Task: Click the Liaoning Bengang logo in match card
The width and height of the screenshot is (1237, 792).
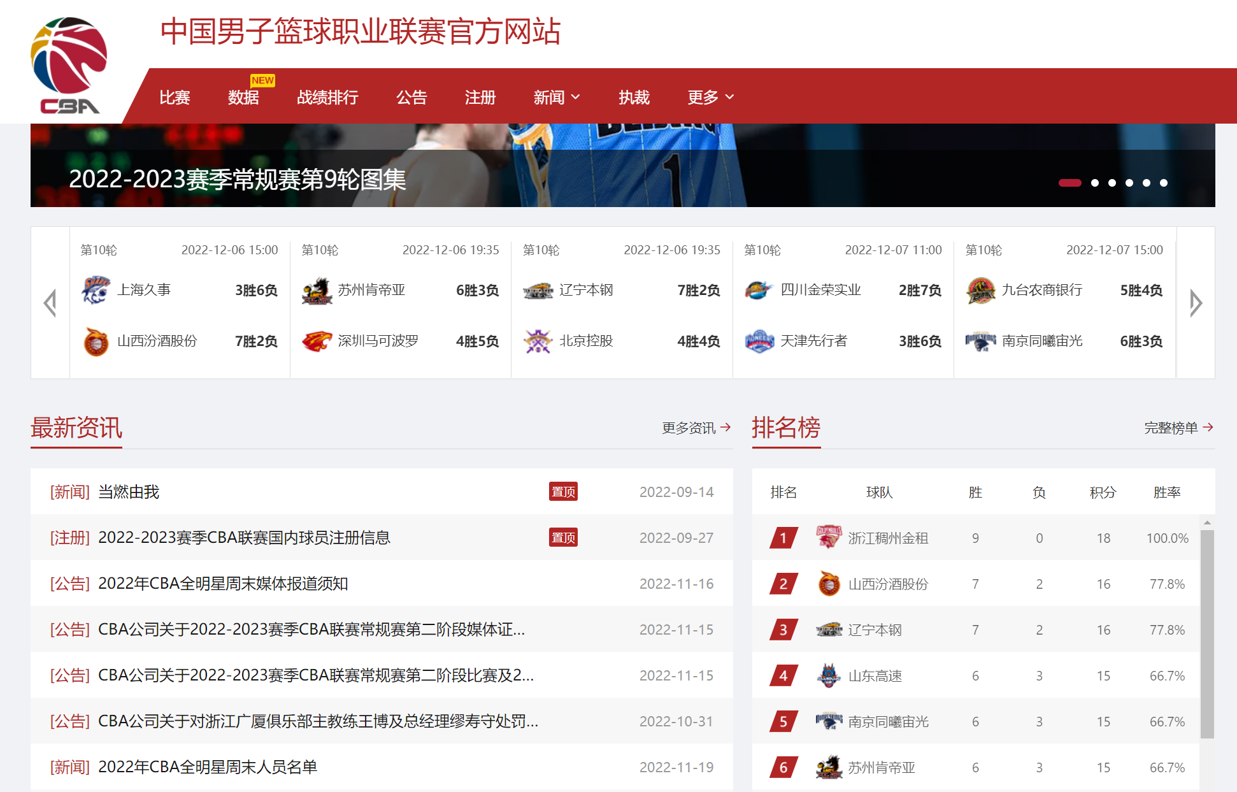Action: [538, 291]
